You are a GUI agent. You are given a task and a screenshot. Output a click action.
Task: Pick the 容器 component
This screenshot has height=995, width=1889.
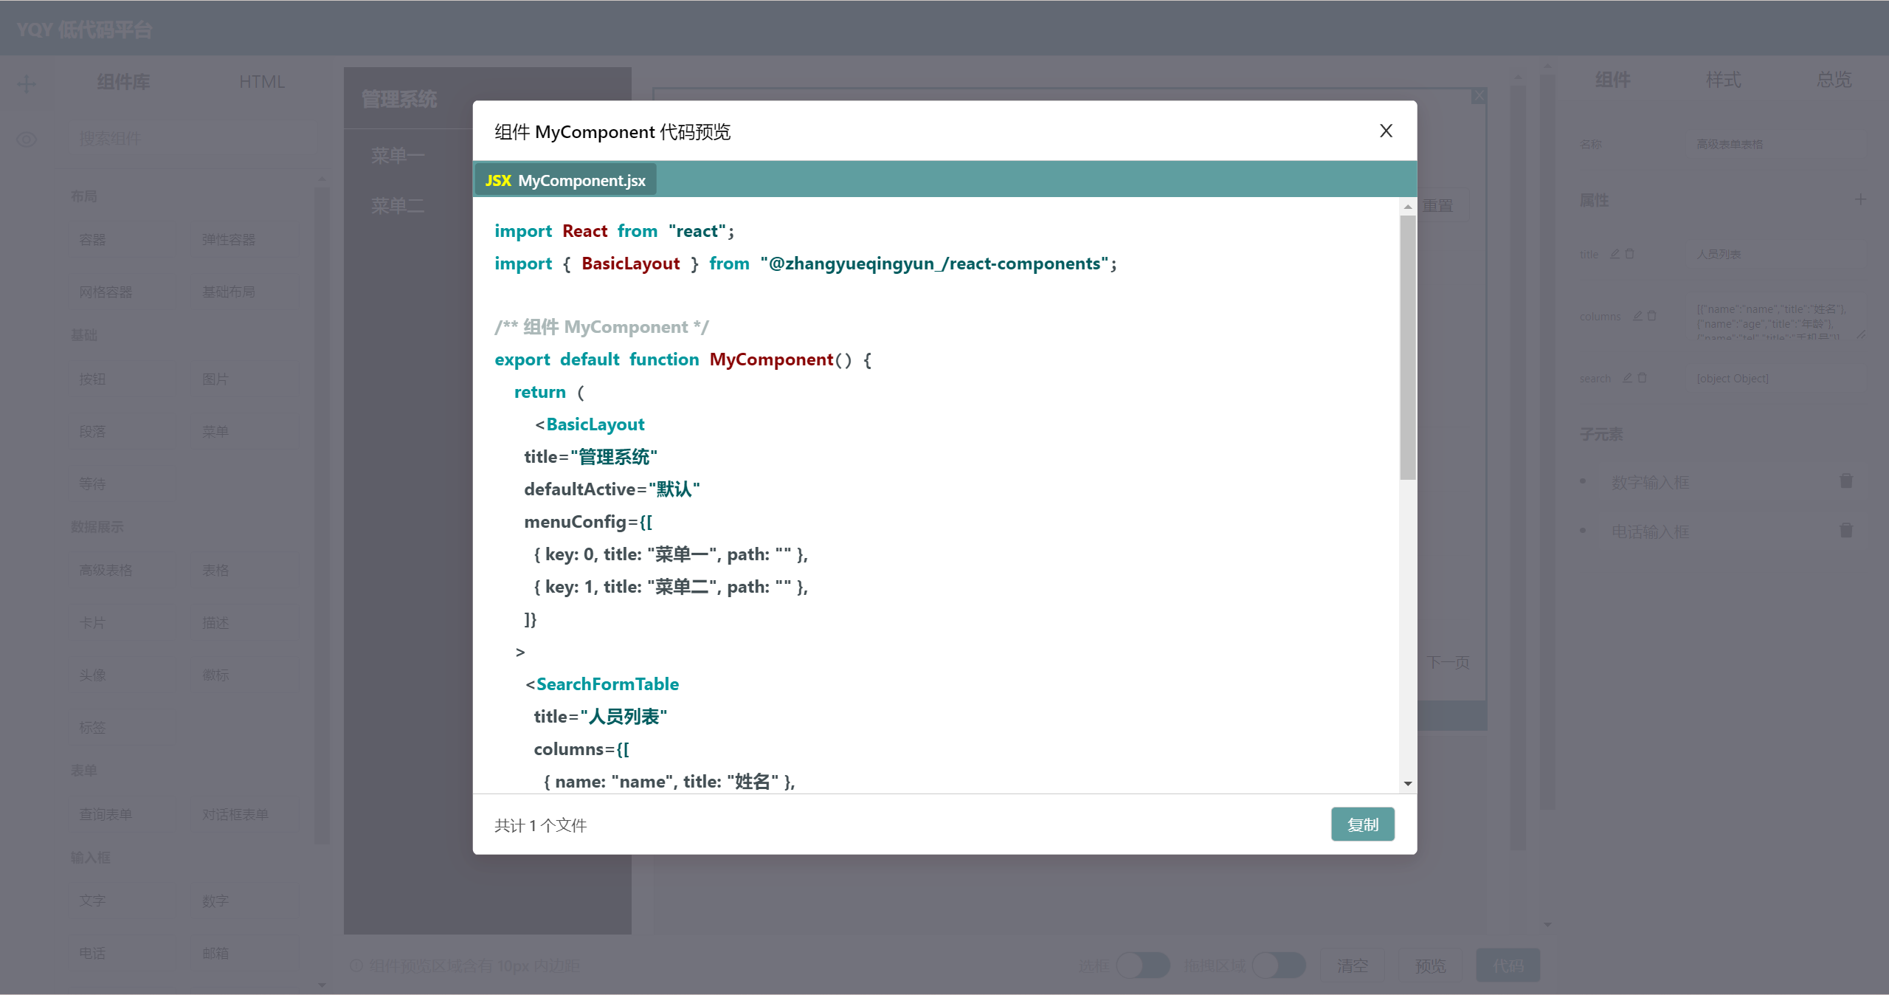tap(121, 240)
